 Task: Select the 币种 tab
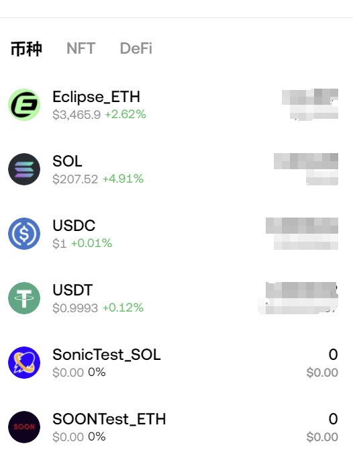tap(26, 48)
